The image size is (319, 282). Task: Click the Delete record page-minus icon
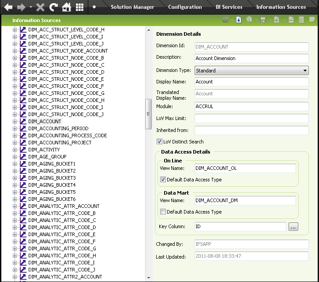291,20
